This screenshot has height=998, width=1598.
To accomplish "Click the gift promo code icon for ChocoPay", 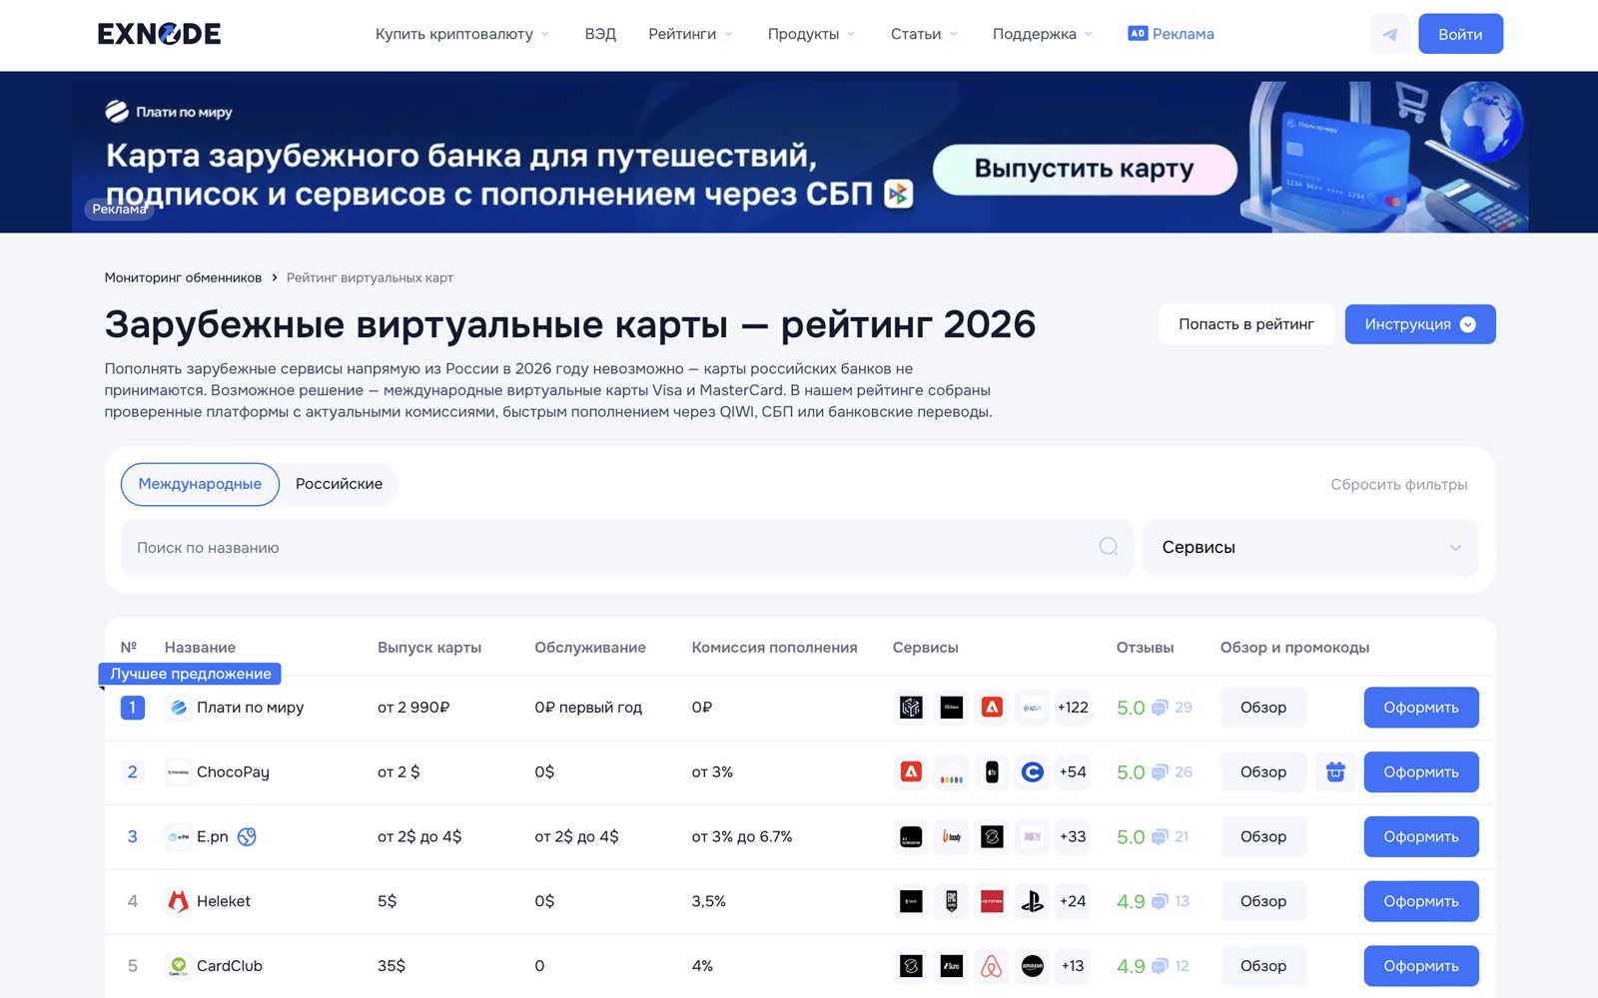I will click(x=1335, y=772).
